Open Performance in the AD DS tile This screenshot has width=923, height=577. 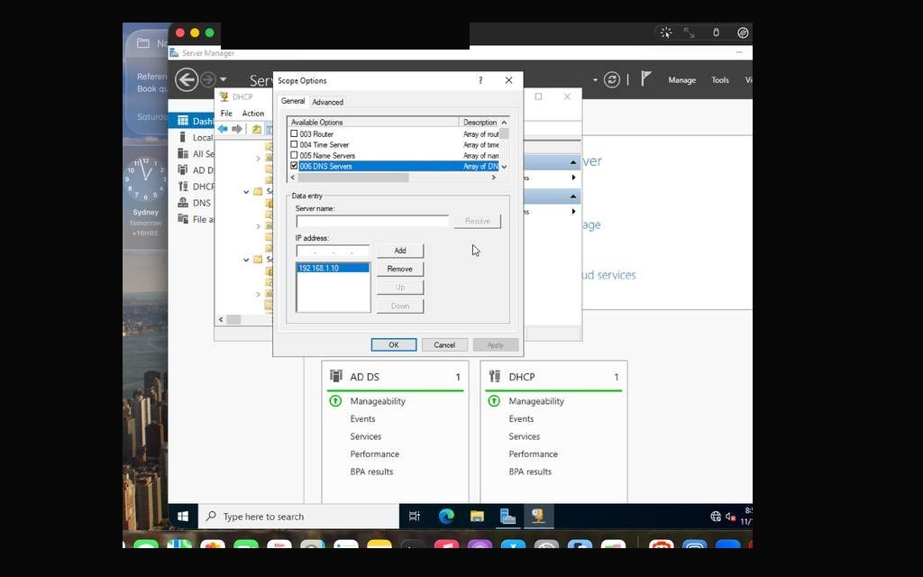[x=374, y=454]
